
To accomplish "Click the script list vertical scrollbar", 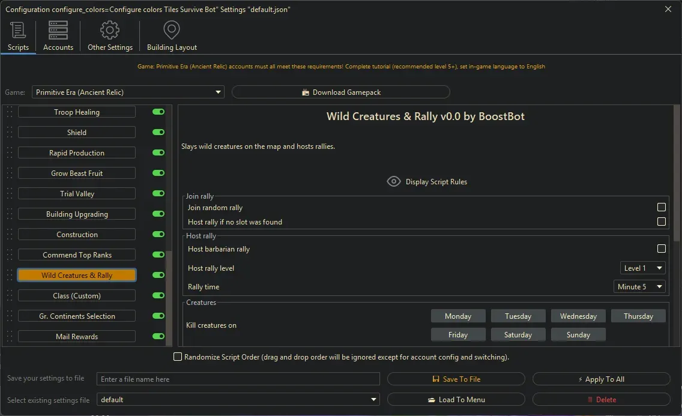I will click(169, 294).
